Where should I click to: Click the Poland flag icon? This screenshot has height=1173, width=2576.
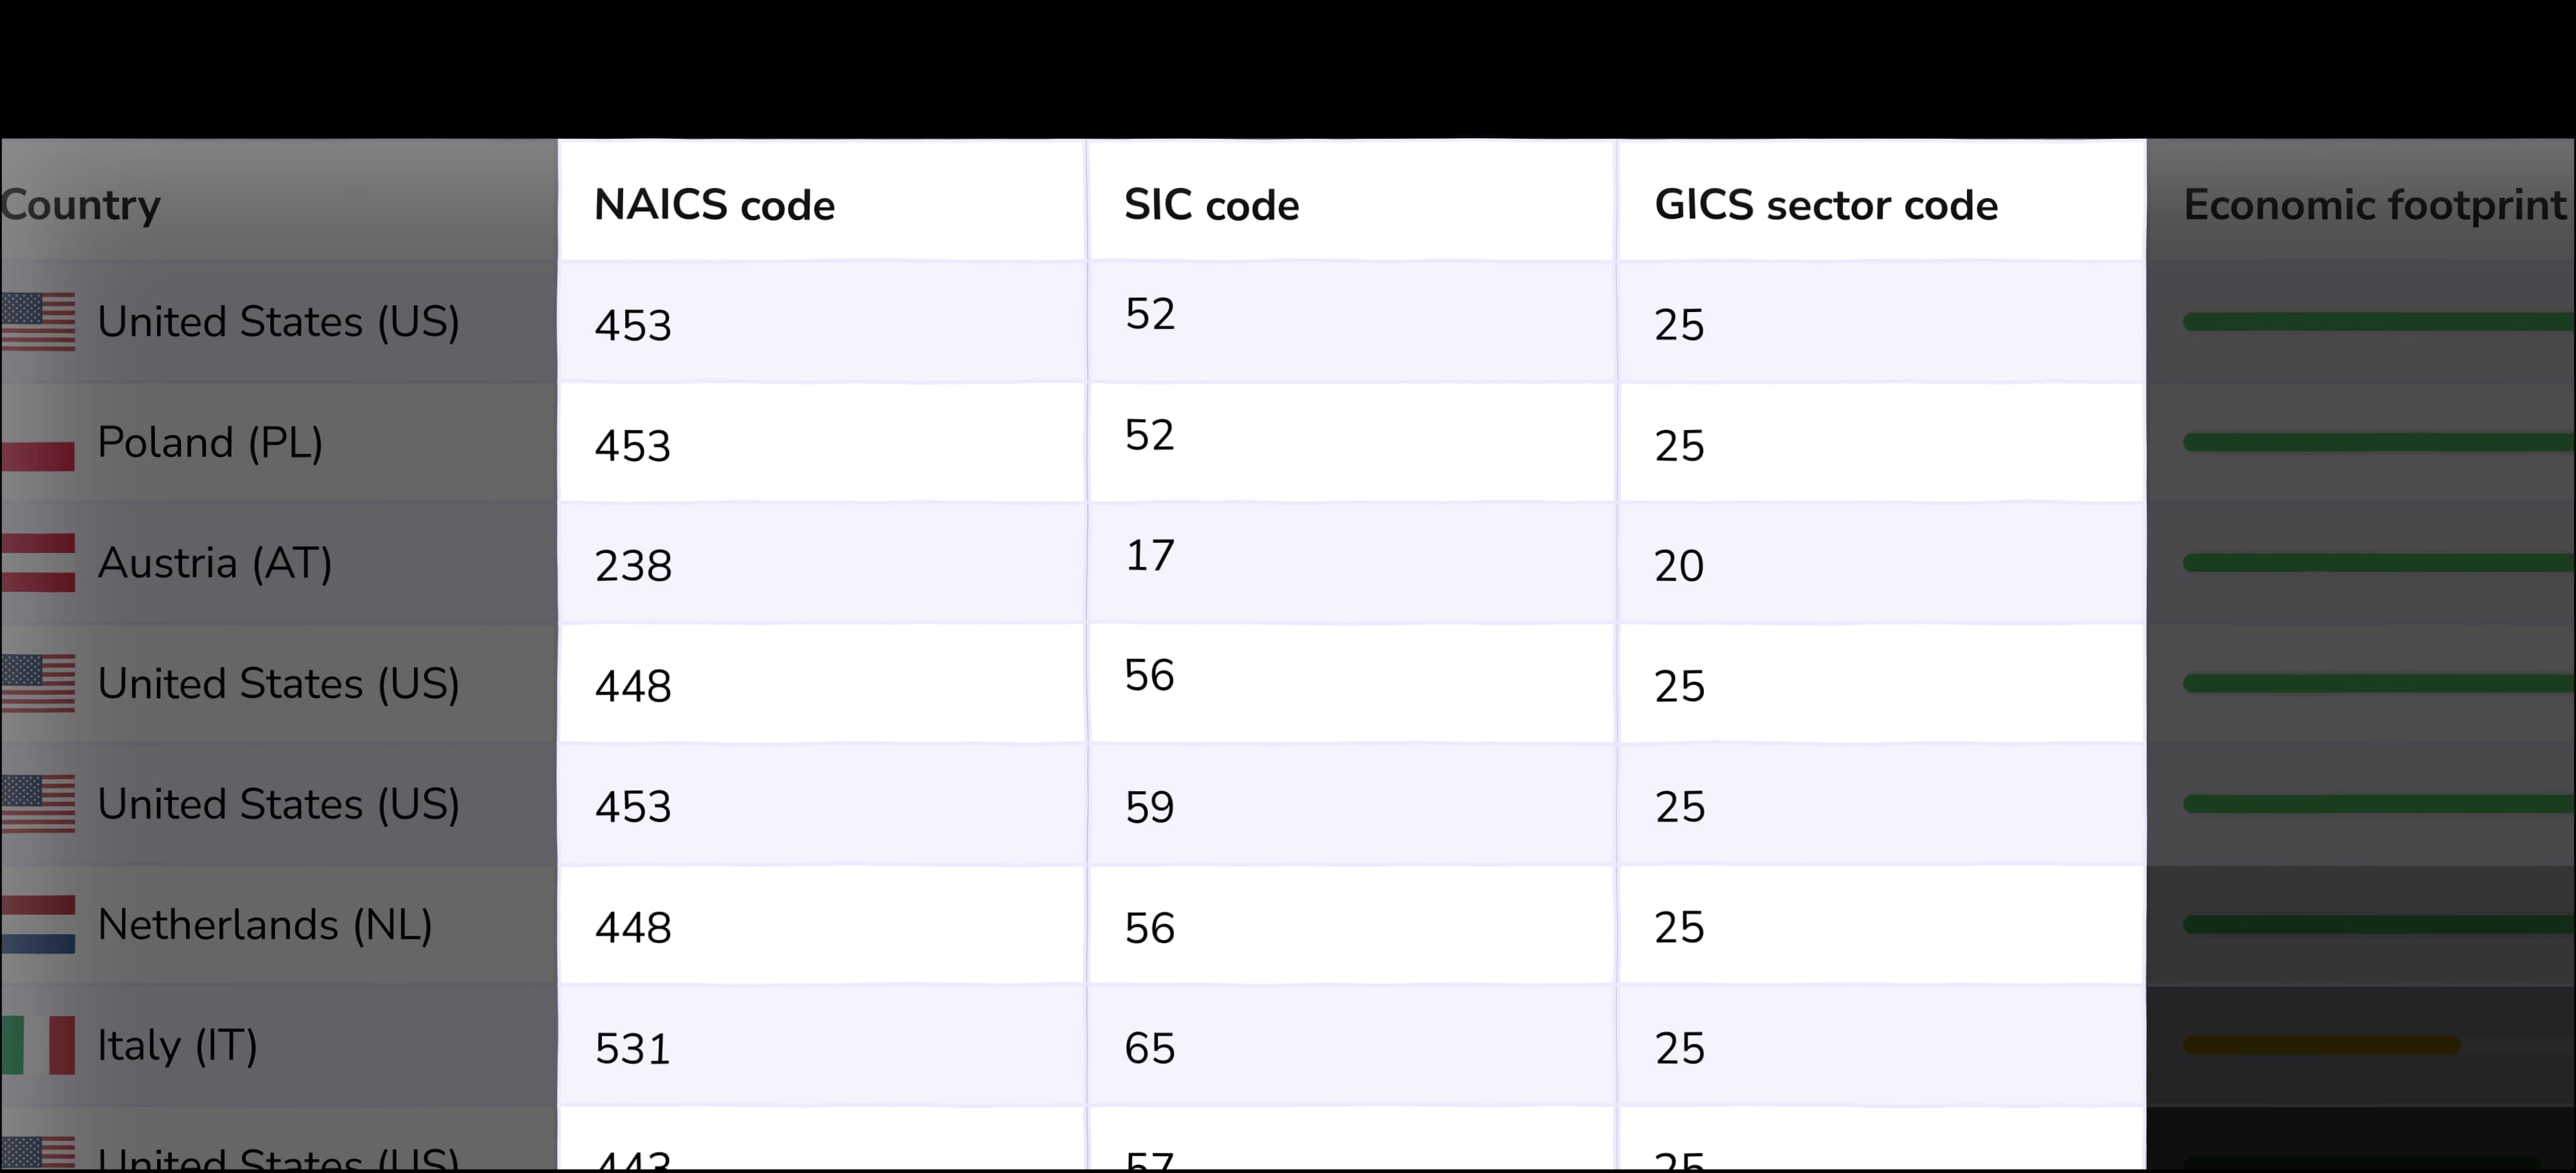pos(38,443)
